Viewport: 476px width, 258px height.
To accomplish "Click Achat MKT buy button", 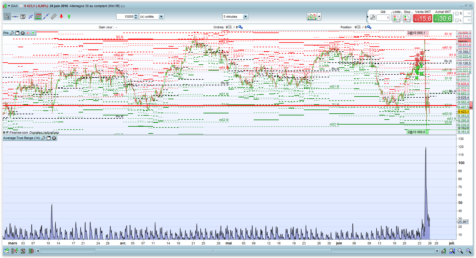I will 443,19.
